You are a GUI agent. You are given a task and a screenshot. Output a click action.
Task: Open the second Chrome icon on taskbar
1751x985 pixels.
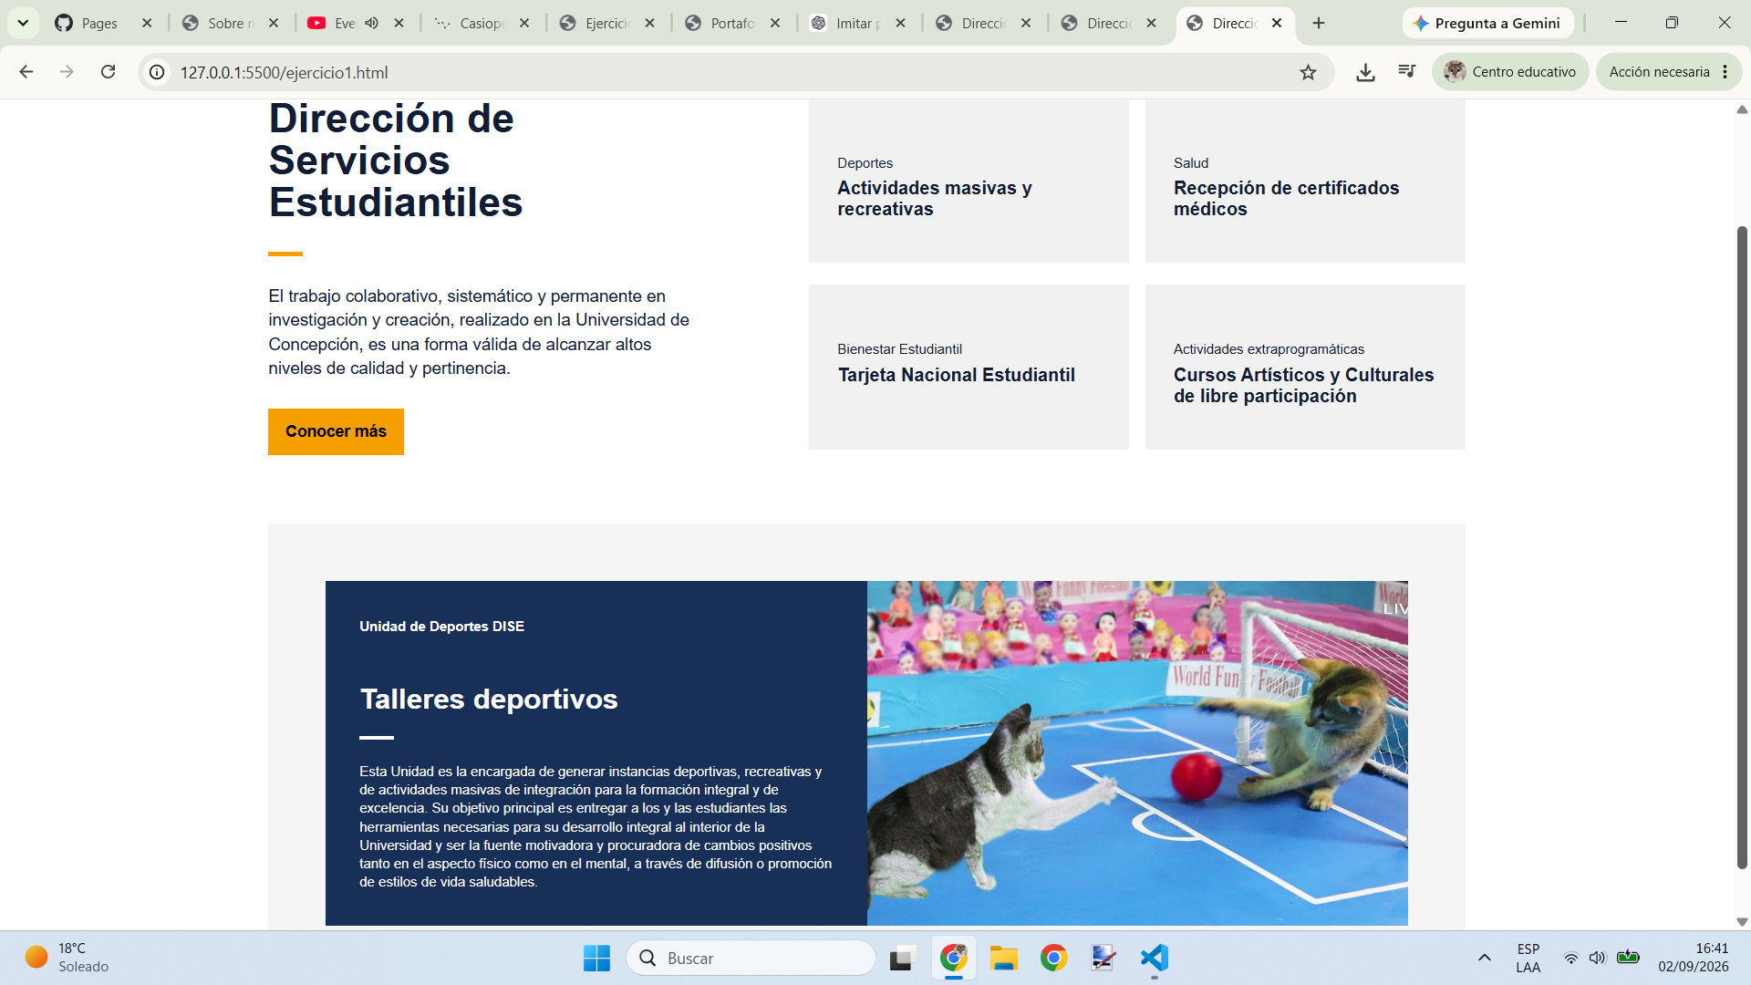[1053, 958]
